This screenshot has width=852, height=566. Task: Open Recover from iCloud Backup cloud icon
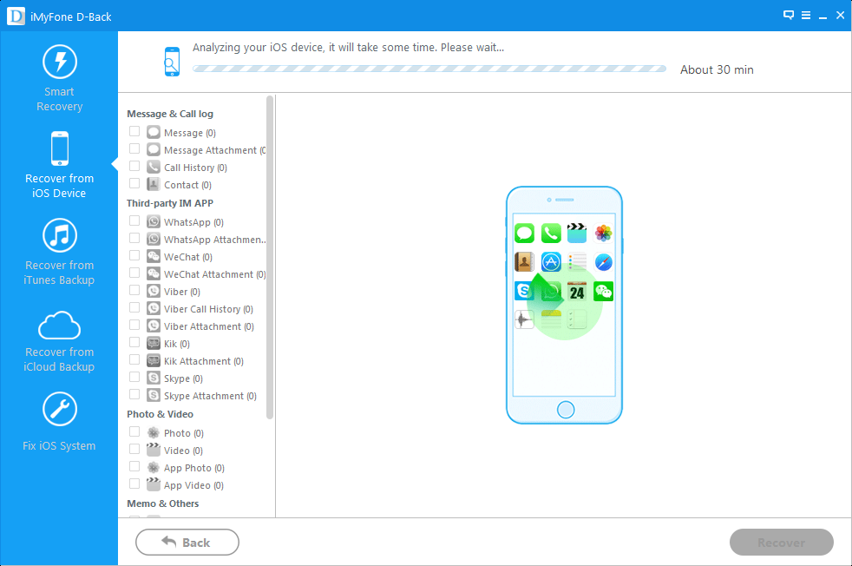59,326
